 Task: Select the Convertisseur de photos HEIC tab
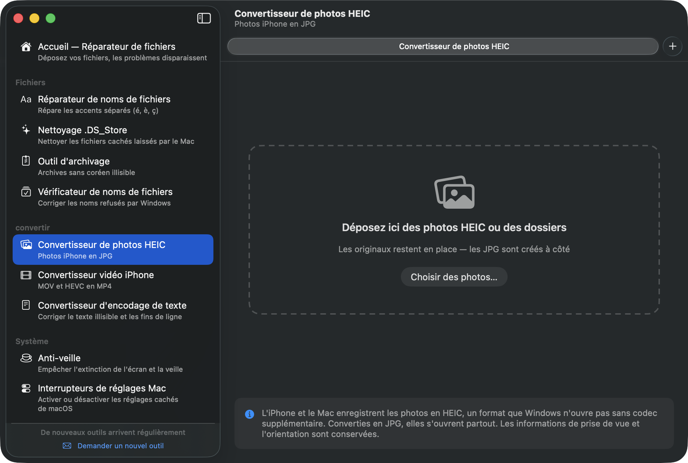click(443, 46)
